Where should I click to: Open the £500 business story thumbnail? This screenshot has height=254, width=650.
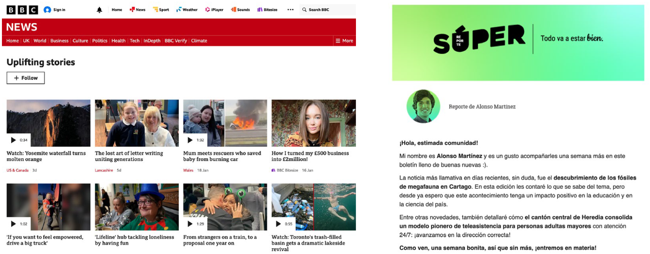click(313, 123)
